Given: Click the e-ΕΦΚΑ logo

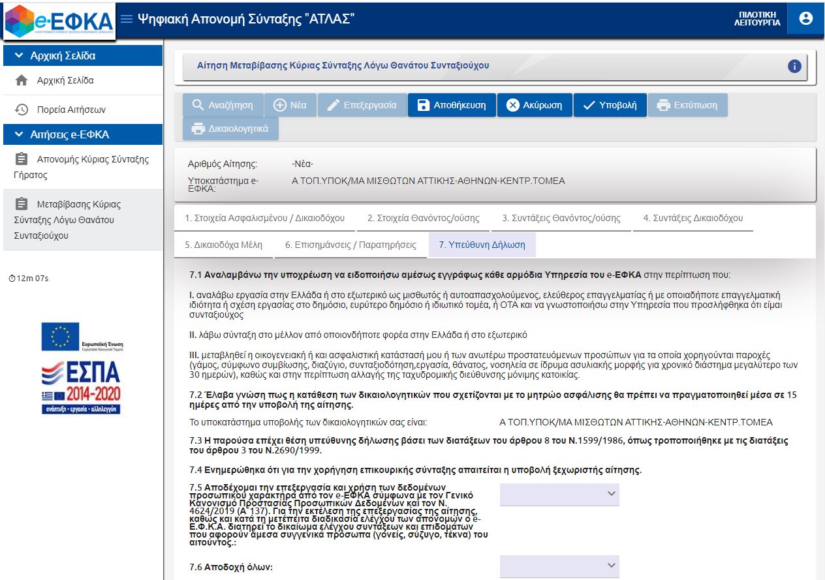Looking at the screenshot, I should click(59, 21).
